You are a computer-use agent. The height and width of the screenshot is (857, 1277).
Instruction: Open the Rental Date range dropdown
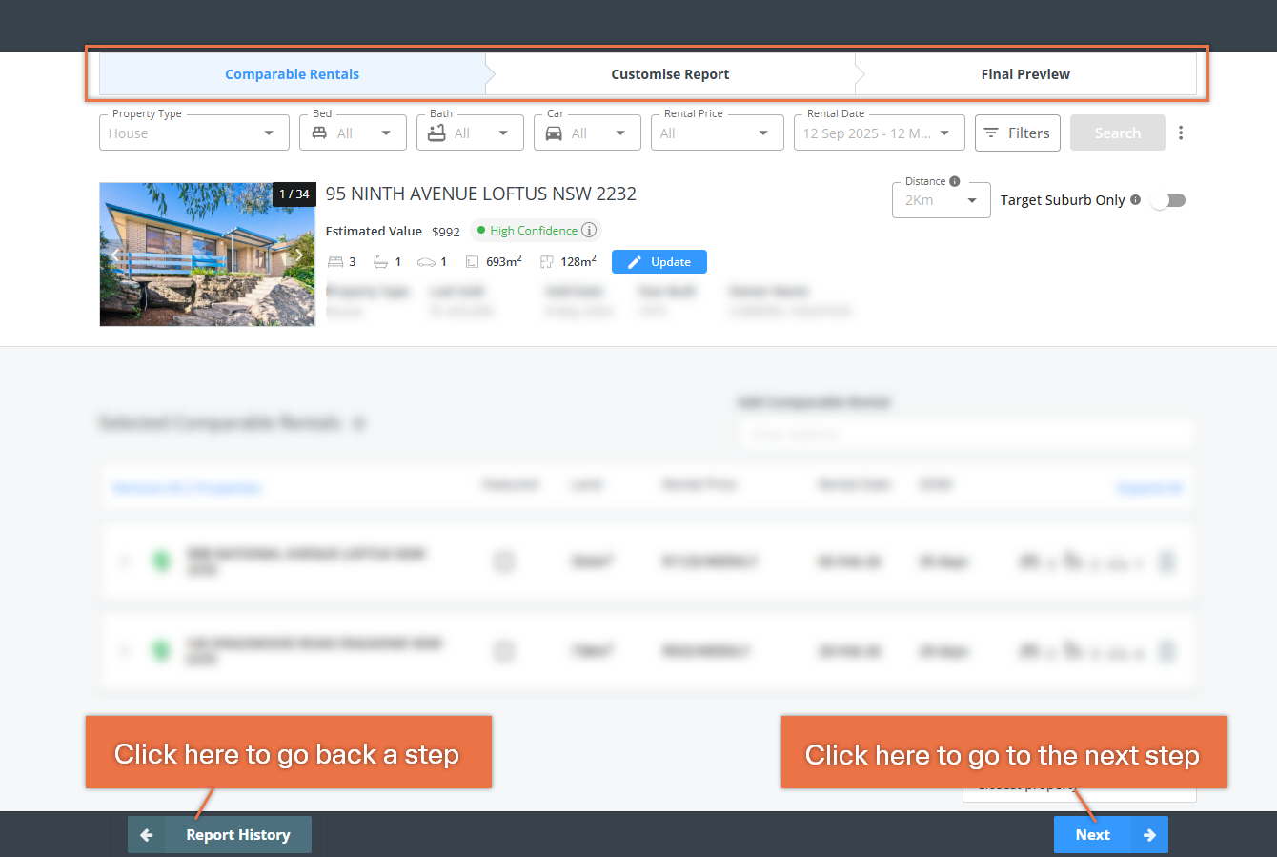click(879, 133)
